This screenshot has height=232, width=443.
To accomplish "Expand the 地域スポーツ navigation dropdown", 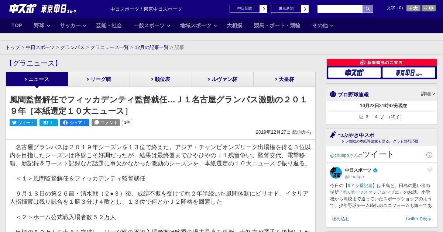I will click(x=199, y=25).
